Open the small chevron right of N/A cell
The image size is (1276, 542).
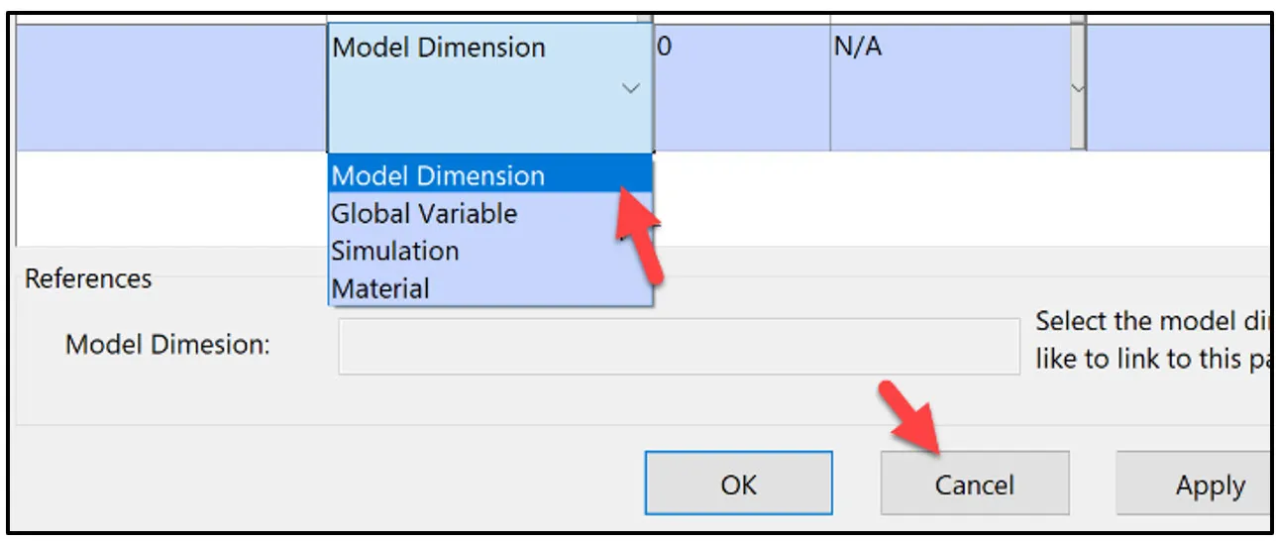click(x=1078, y=88)
